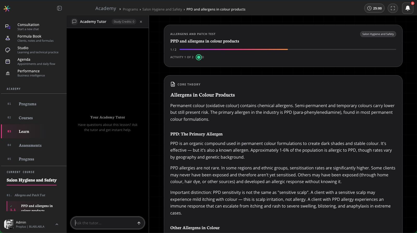Click the Formula Book flask icon
The width and height of the screenshot is (417, 233).
coord(8,38)
